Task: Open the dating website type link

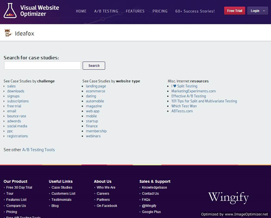Action: pyautogui.click(x=91, y=96)
